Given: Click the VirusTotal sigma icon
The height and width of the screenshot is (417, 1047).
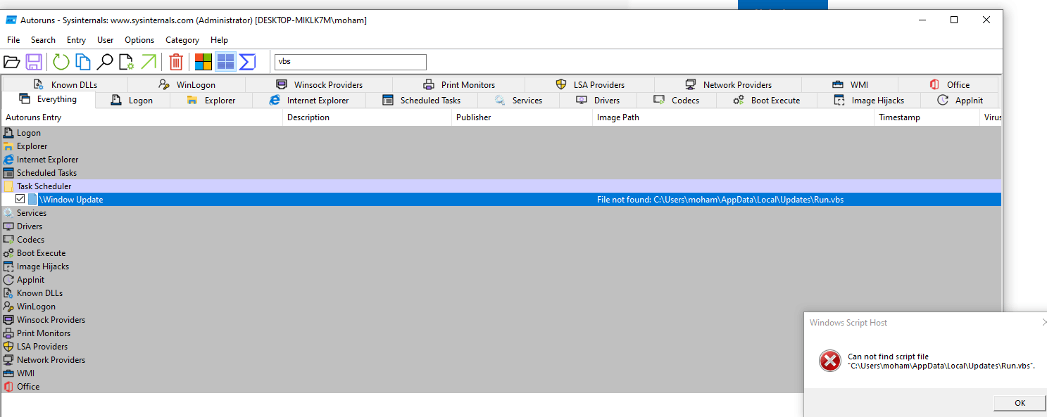Looking at the screenshot, I should pos(247,63).
